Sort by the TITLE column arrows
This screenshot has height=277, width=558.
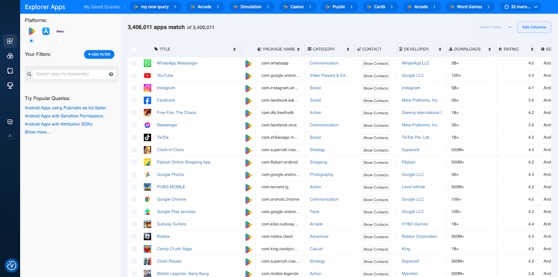[x=234, y=49]
